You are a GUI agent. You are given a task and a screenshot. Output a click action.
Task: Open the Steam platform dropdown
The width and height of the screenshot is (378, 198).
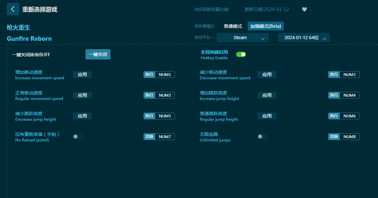point(243,38)
